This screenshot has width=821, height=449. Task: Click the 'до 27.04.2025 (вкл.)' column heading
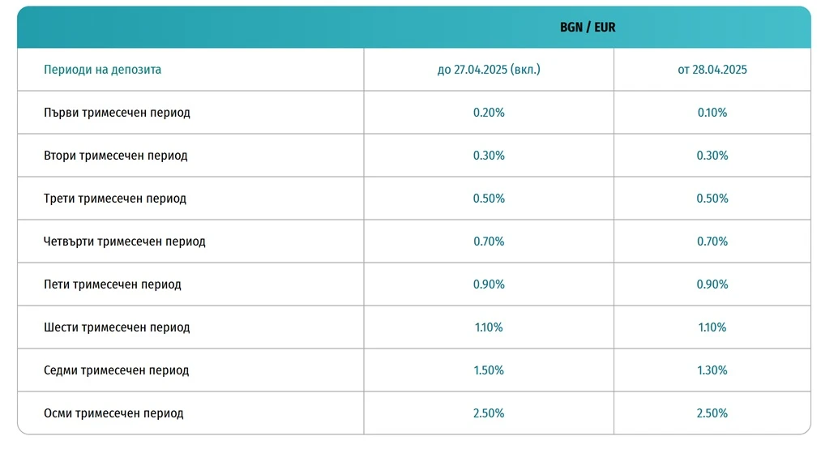tap(489, 70)
